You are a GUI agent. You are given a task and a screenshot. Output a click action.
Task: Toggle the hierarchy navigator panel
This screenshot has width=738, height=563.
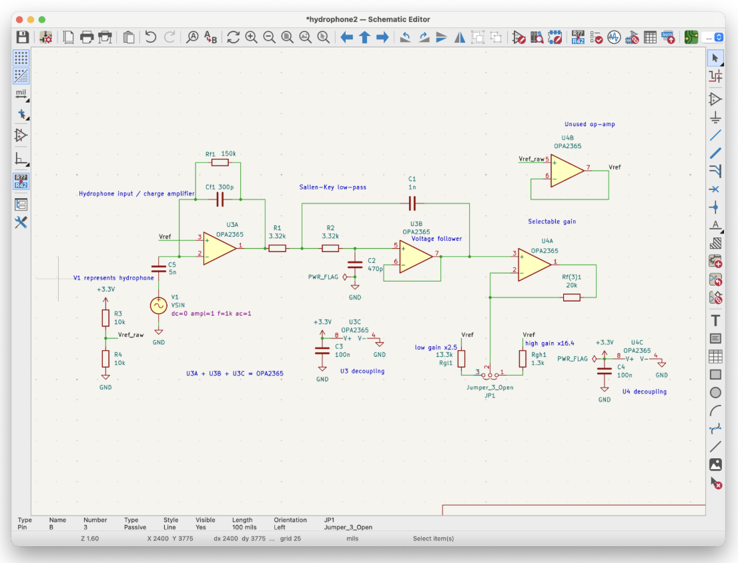[21, 204]
